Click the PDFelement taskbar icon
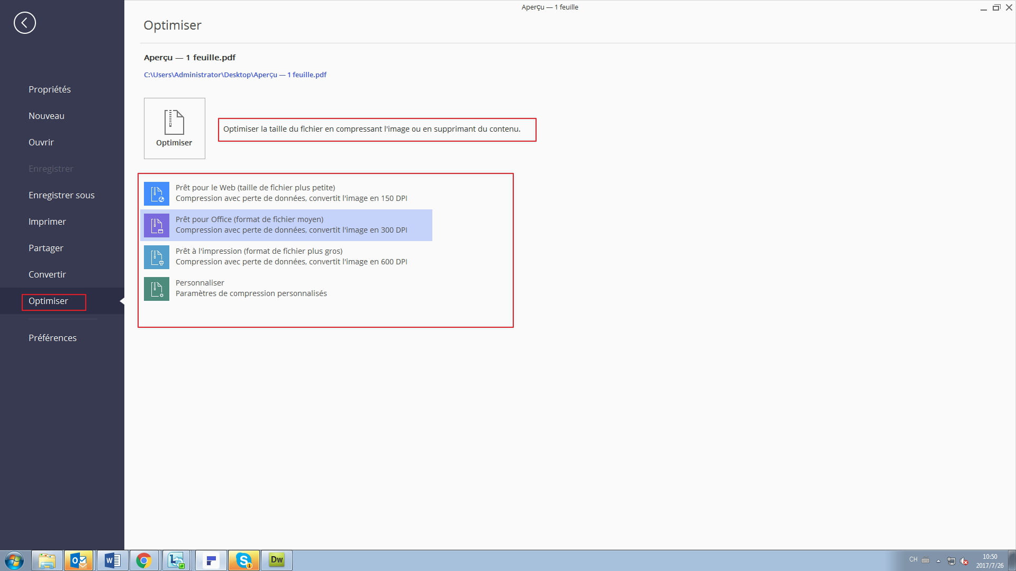The image size is (1016, 571). pos(211,560)
